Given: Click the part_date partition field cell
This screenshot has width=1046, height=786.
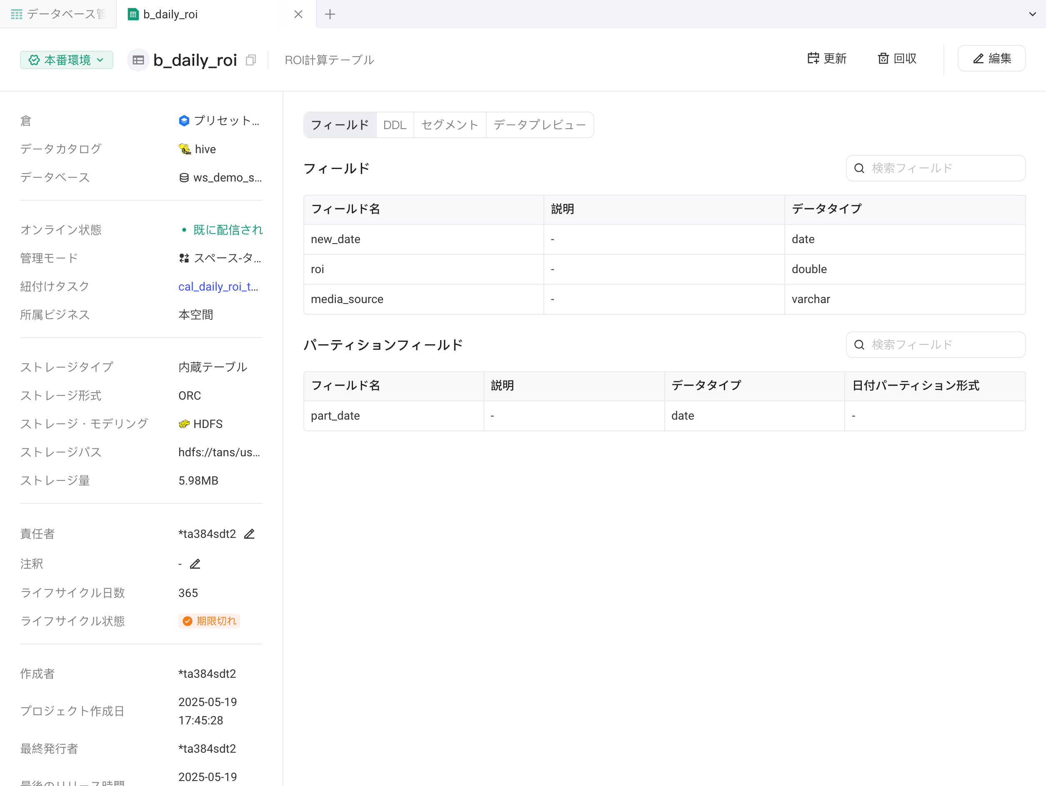Looking at the screenshot, I should click(x=394, y=416).
